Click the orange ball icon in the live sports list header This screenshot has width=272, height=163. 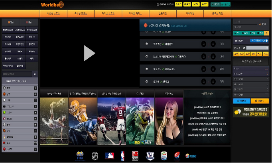coord(146,25)
